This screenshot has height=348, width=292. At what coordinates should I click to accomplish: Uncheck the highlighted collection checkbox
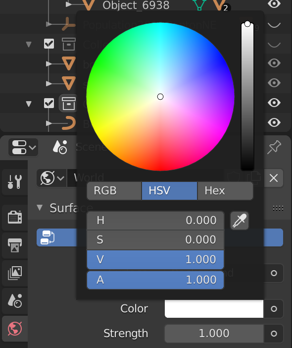(49, 103)
